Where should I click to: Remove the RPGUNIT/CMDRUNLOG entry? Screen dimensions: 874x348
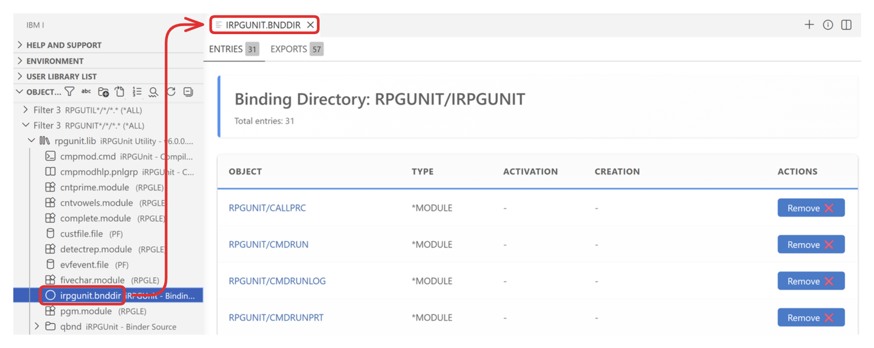pos(811,281)
